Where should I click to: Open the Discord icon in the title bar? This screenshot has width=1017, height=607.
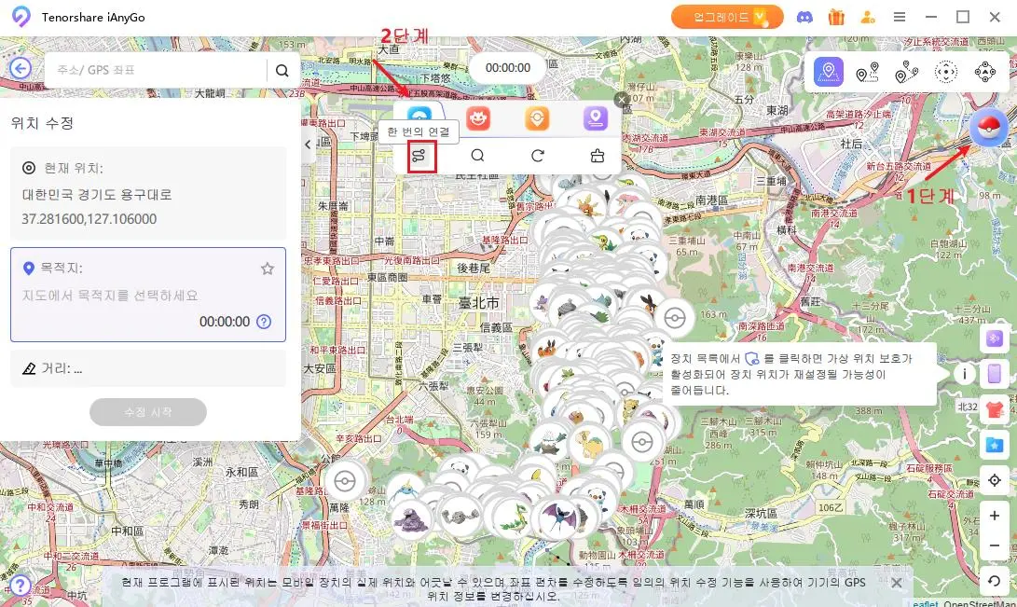click(x=804, y=18)
